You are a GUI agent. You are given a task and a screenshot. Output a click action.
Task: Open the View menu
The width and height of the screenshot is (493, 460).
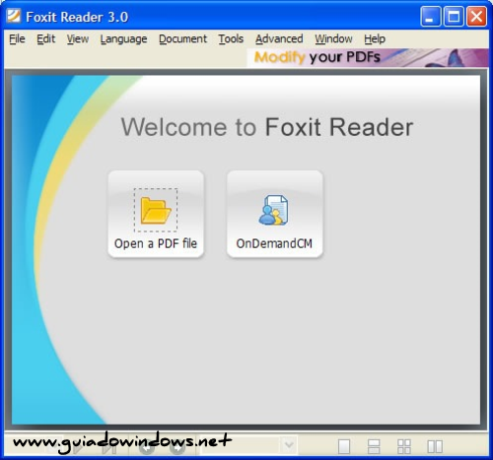78,38
